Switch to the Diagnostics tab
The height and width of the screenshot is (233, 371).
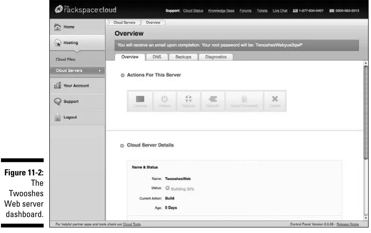[x=216, y=57]
